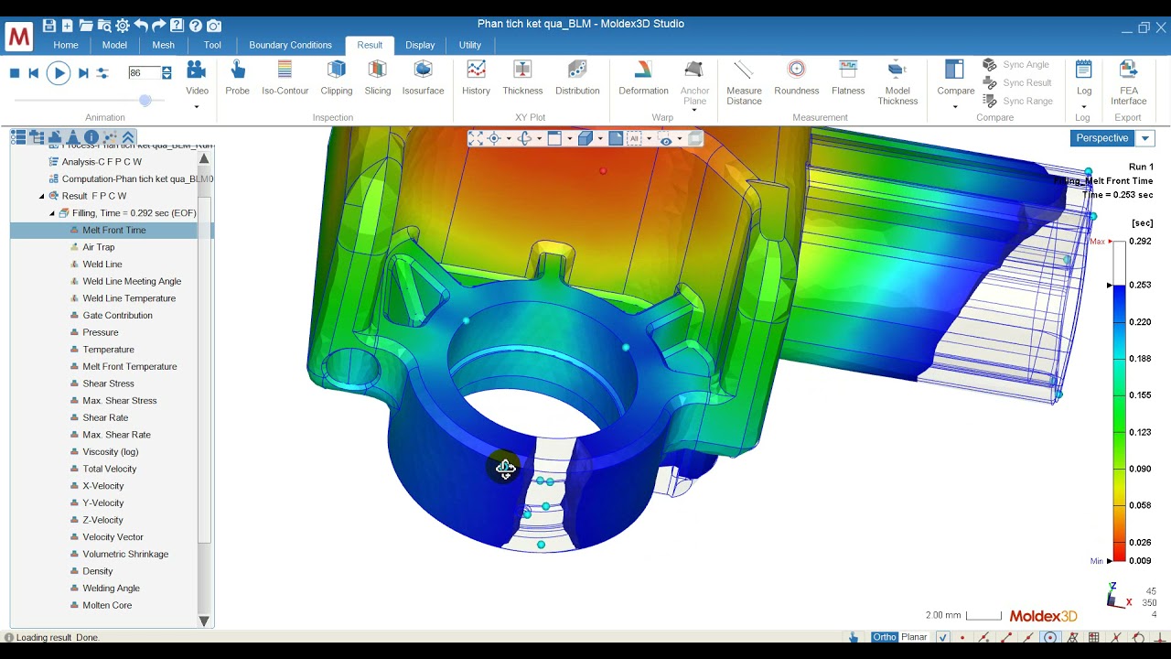Open the Model Thickness tool
This screenshot has width=1171, height=659.
pos(897,82)
